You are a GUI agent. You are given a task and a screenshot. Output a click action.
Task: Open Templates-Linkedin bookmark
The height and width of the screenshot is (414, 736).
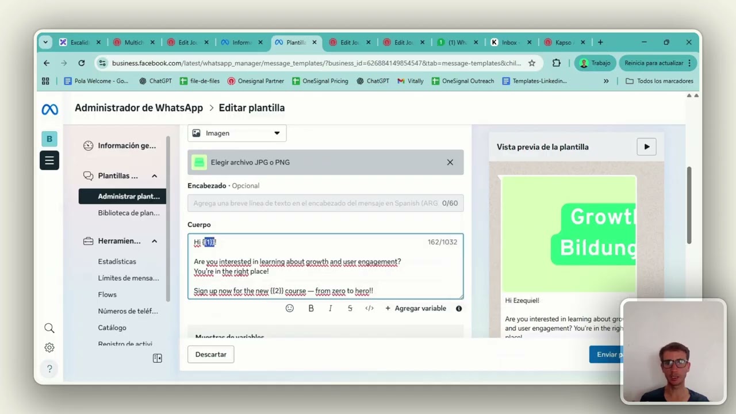(534, 81)
